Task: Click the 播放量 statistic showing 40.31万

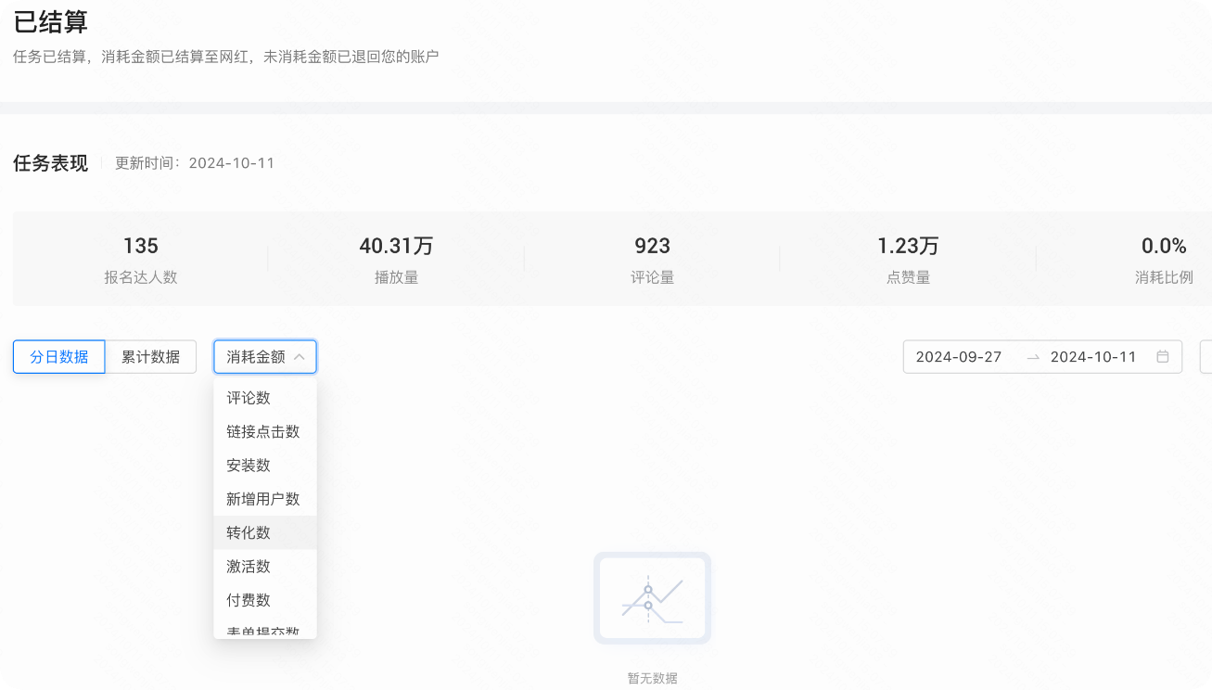Action: (x=396, y=258)
